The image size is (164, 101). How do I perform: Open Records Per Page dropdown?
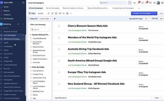pyautogui.click(x=147, y=19)
